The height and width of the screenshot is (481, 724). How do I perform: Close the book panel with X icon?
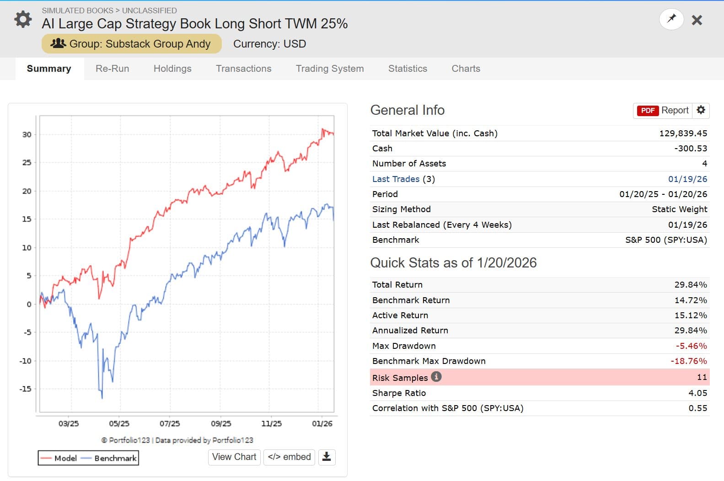697,20
